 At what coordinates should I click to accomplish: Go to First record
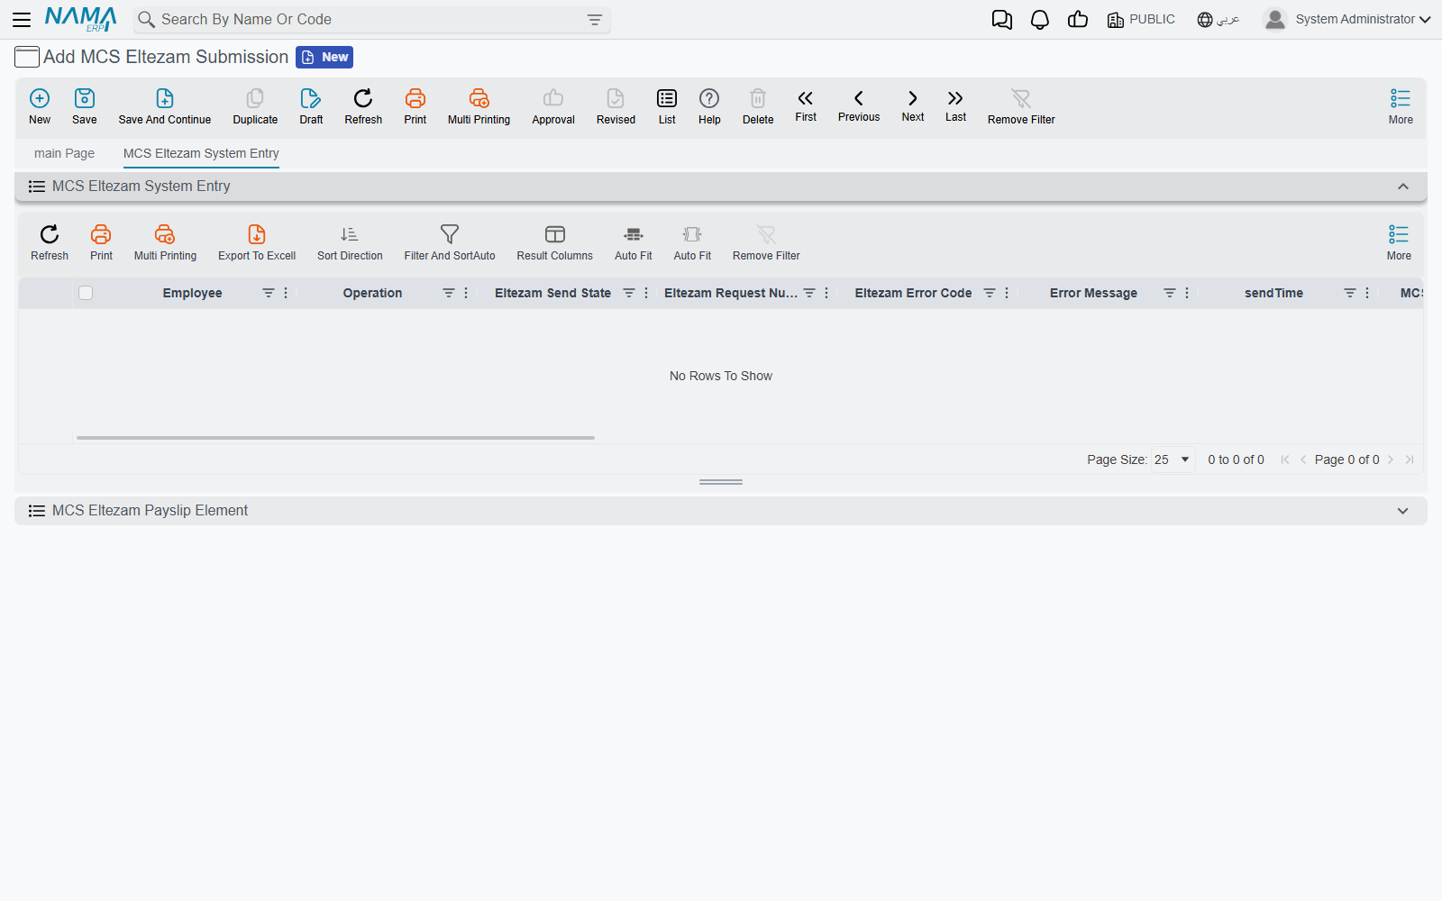(x=806, y=105)
